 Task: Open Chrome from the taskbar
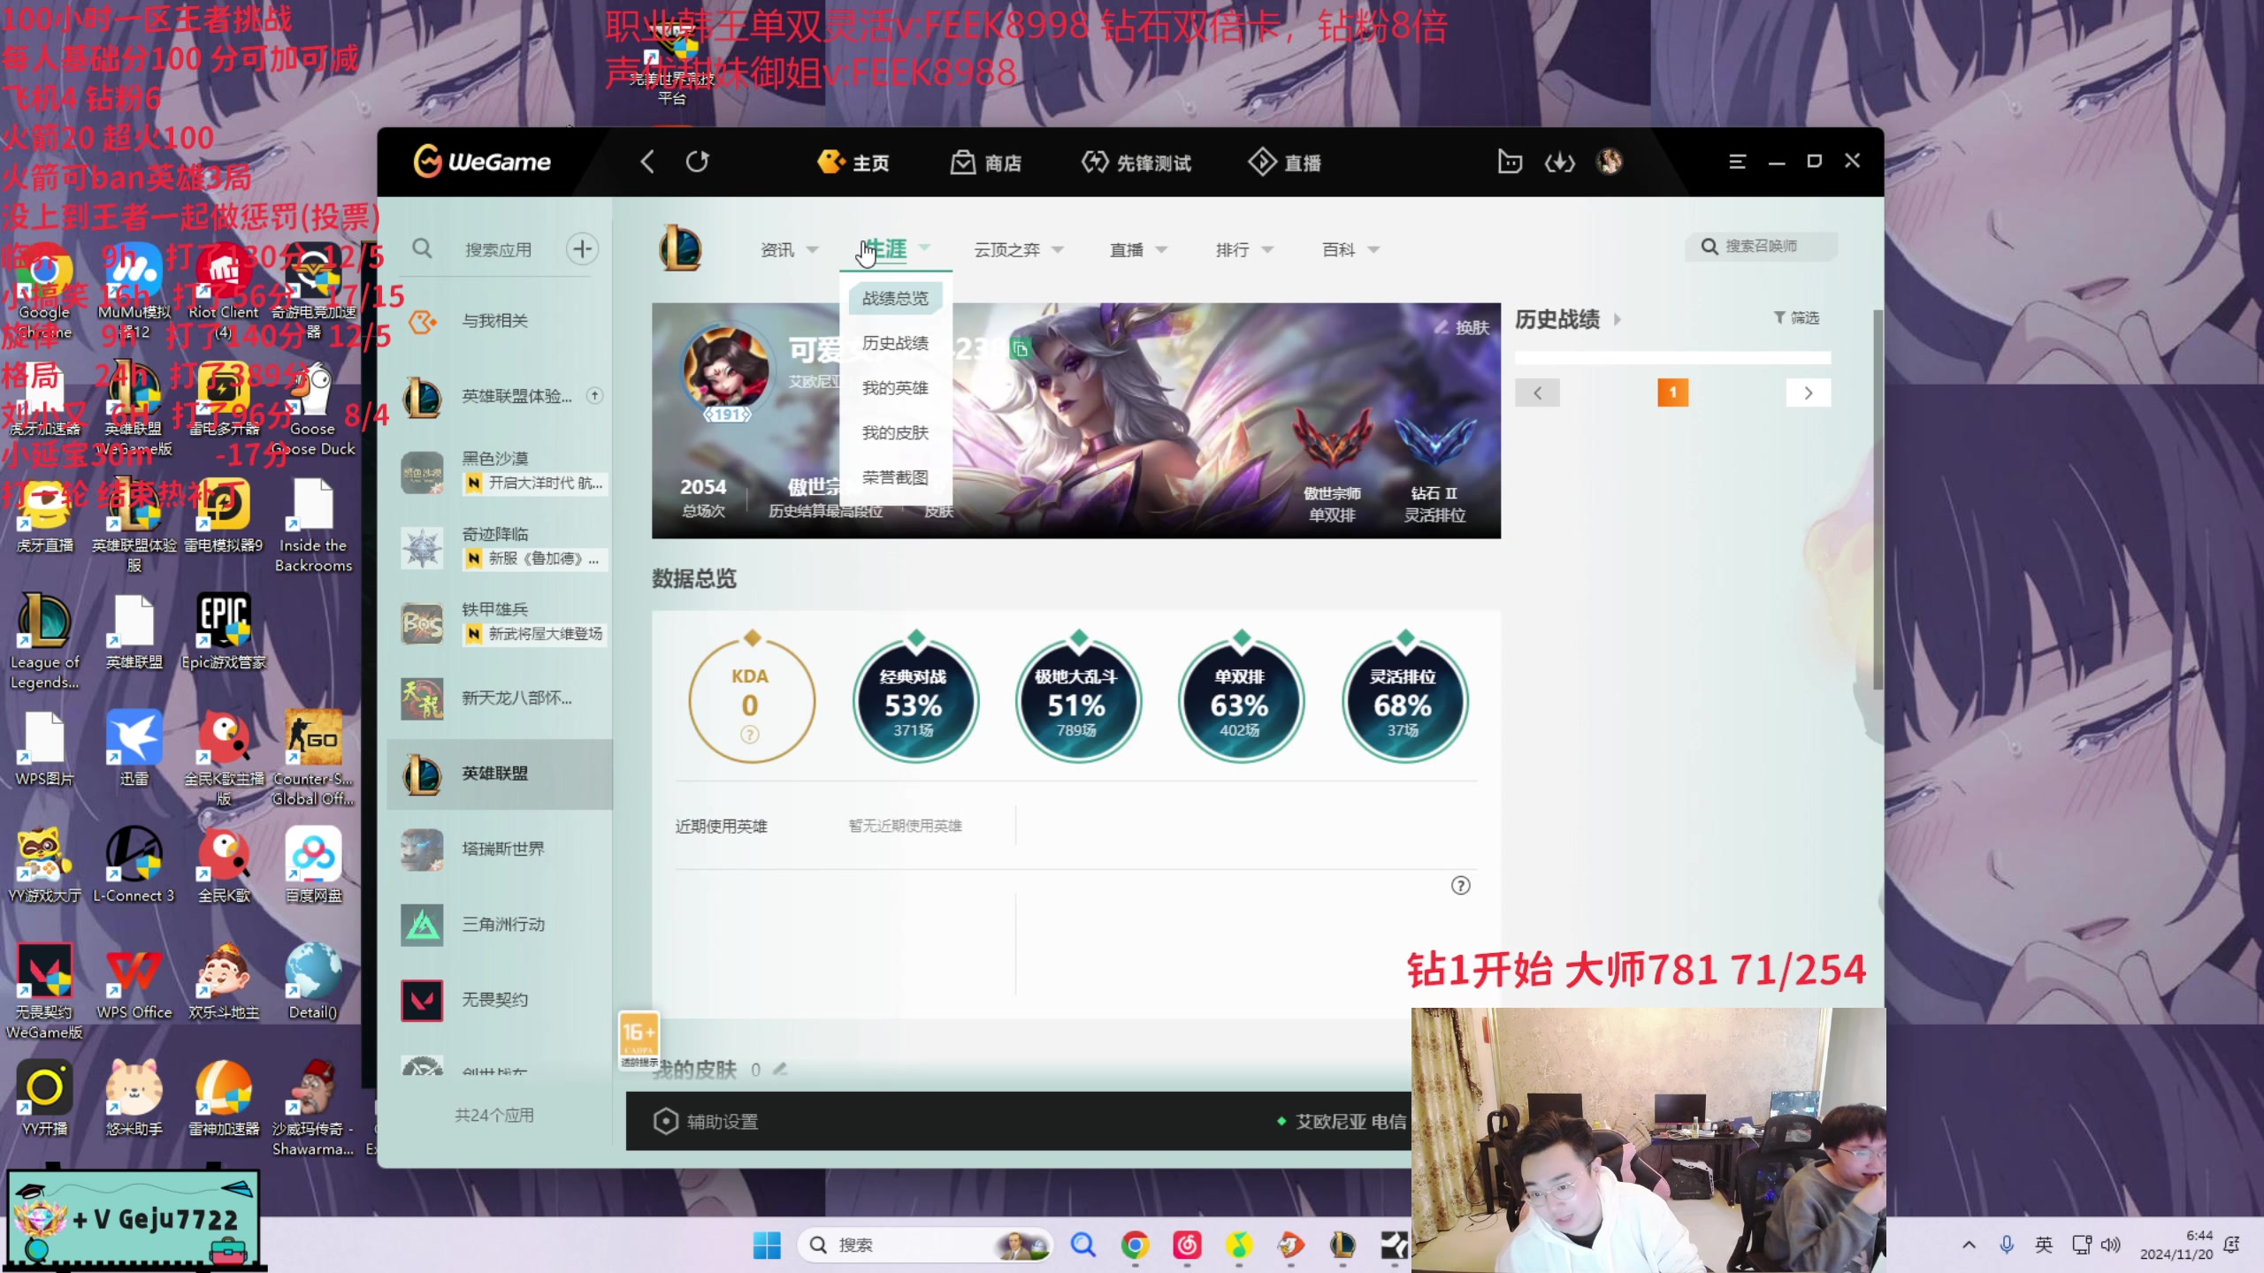(1135, 1245)
